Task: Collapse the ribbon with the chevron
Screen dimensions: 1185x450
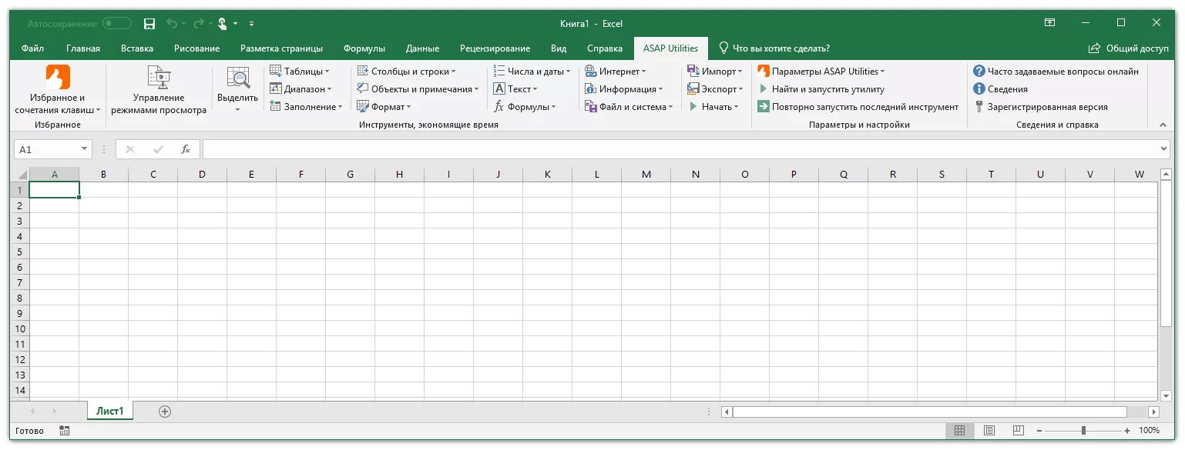Action: coord(1163,124)
